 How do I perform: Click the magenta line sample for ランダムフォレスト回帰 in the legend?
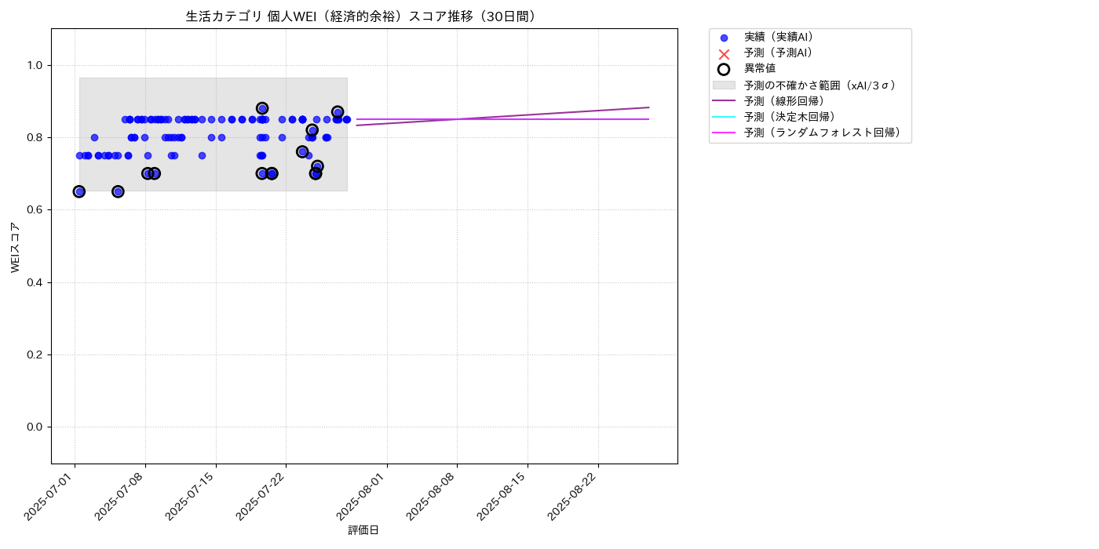point(724,133)
